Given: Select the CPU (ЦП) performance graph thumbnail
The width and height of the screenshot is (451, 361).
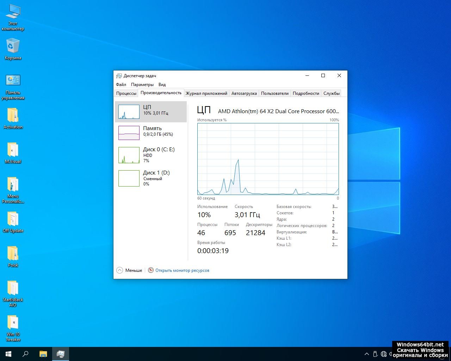Looking at the screenshot, I should 129,112.
